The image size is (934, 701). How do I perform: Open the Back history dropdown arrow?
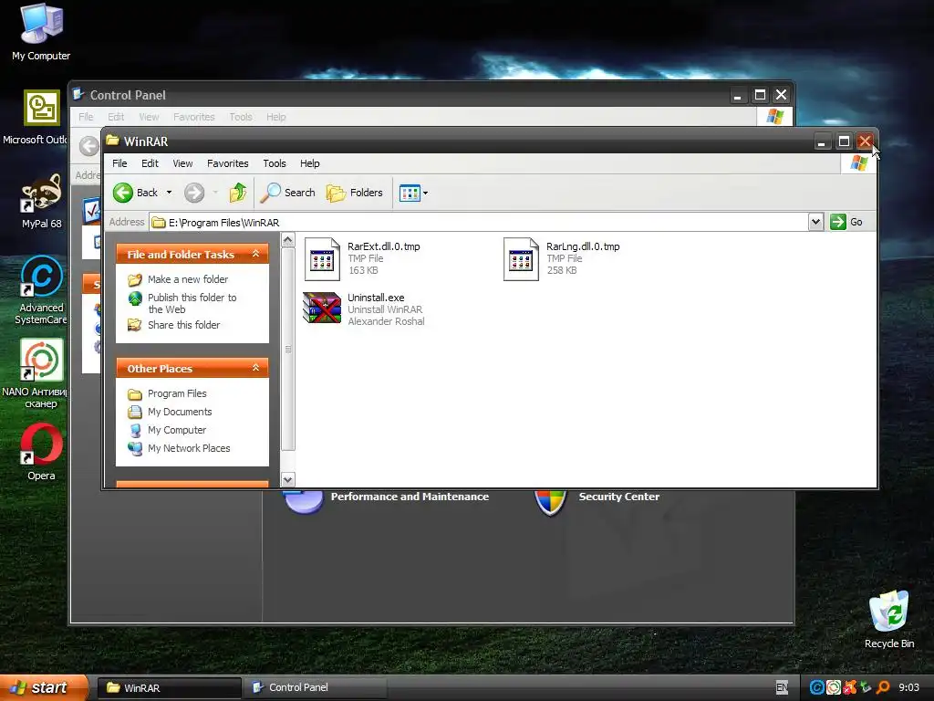click(x=169, y=193)
